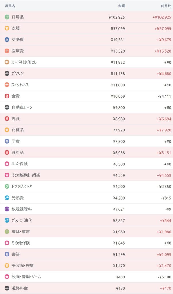Click the orange shirt icon beside 衣服
This screenshot has width=173, height=294.
pos(7,28)
